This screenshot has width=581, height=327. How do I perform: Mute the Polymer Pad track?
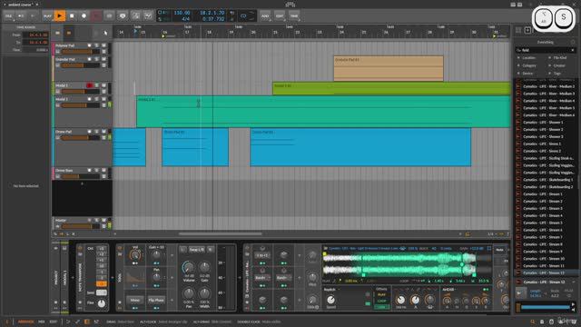104,45
